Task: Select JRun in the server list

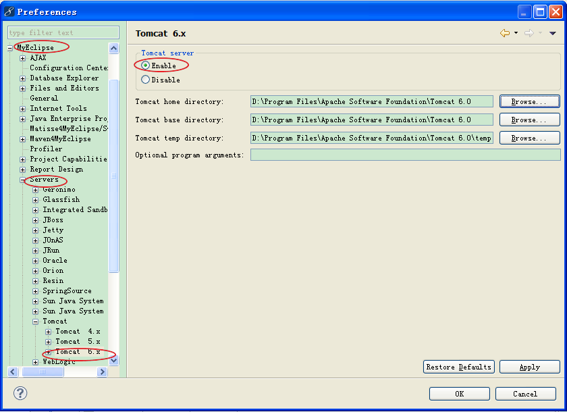Action: tap(51, 250)
